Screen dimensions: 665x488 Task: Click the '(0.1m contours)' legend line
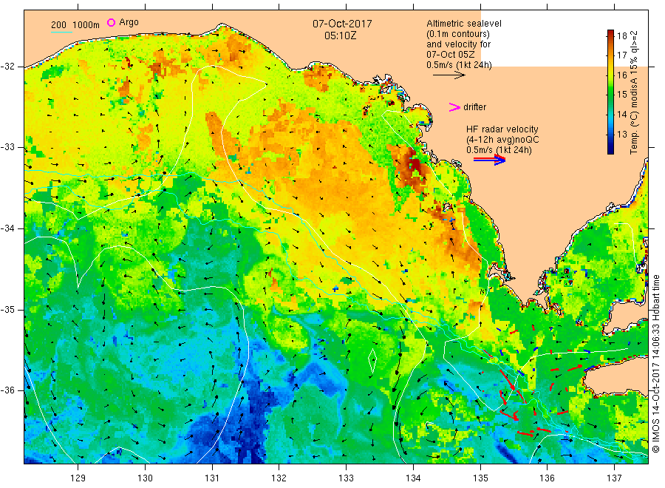pyautogui.click(x=458, y=34)
